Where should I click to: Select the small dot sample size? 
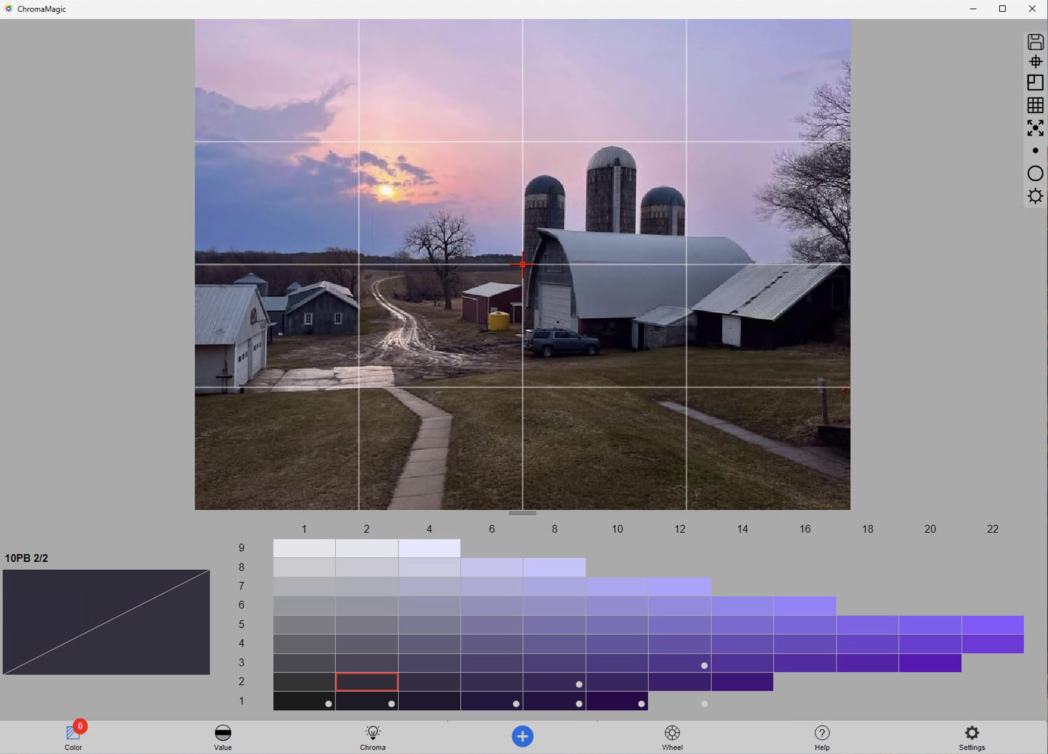point(1035,151)
